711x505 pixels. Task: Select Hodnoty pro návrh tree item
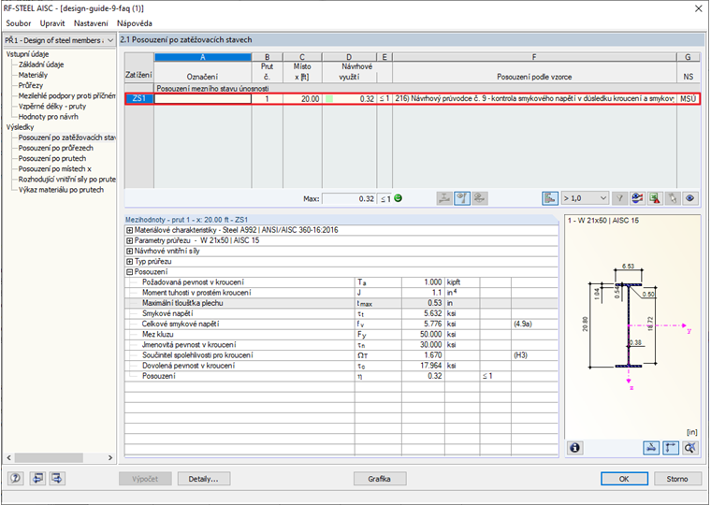(48, 117)
